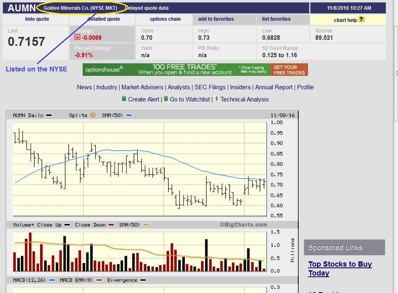This screenshot has width=398, height=293.
Task: Open list favorites
Action: (276, 19)
